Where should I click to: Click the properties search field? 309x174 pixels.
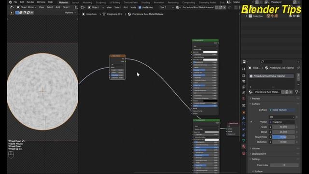click(271, 62)
